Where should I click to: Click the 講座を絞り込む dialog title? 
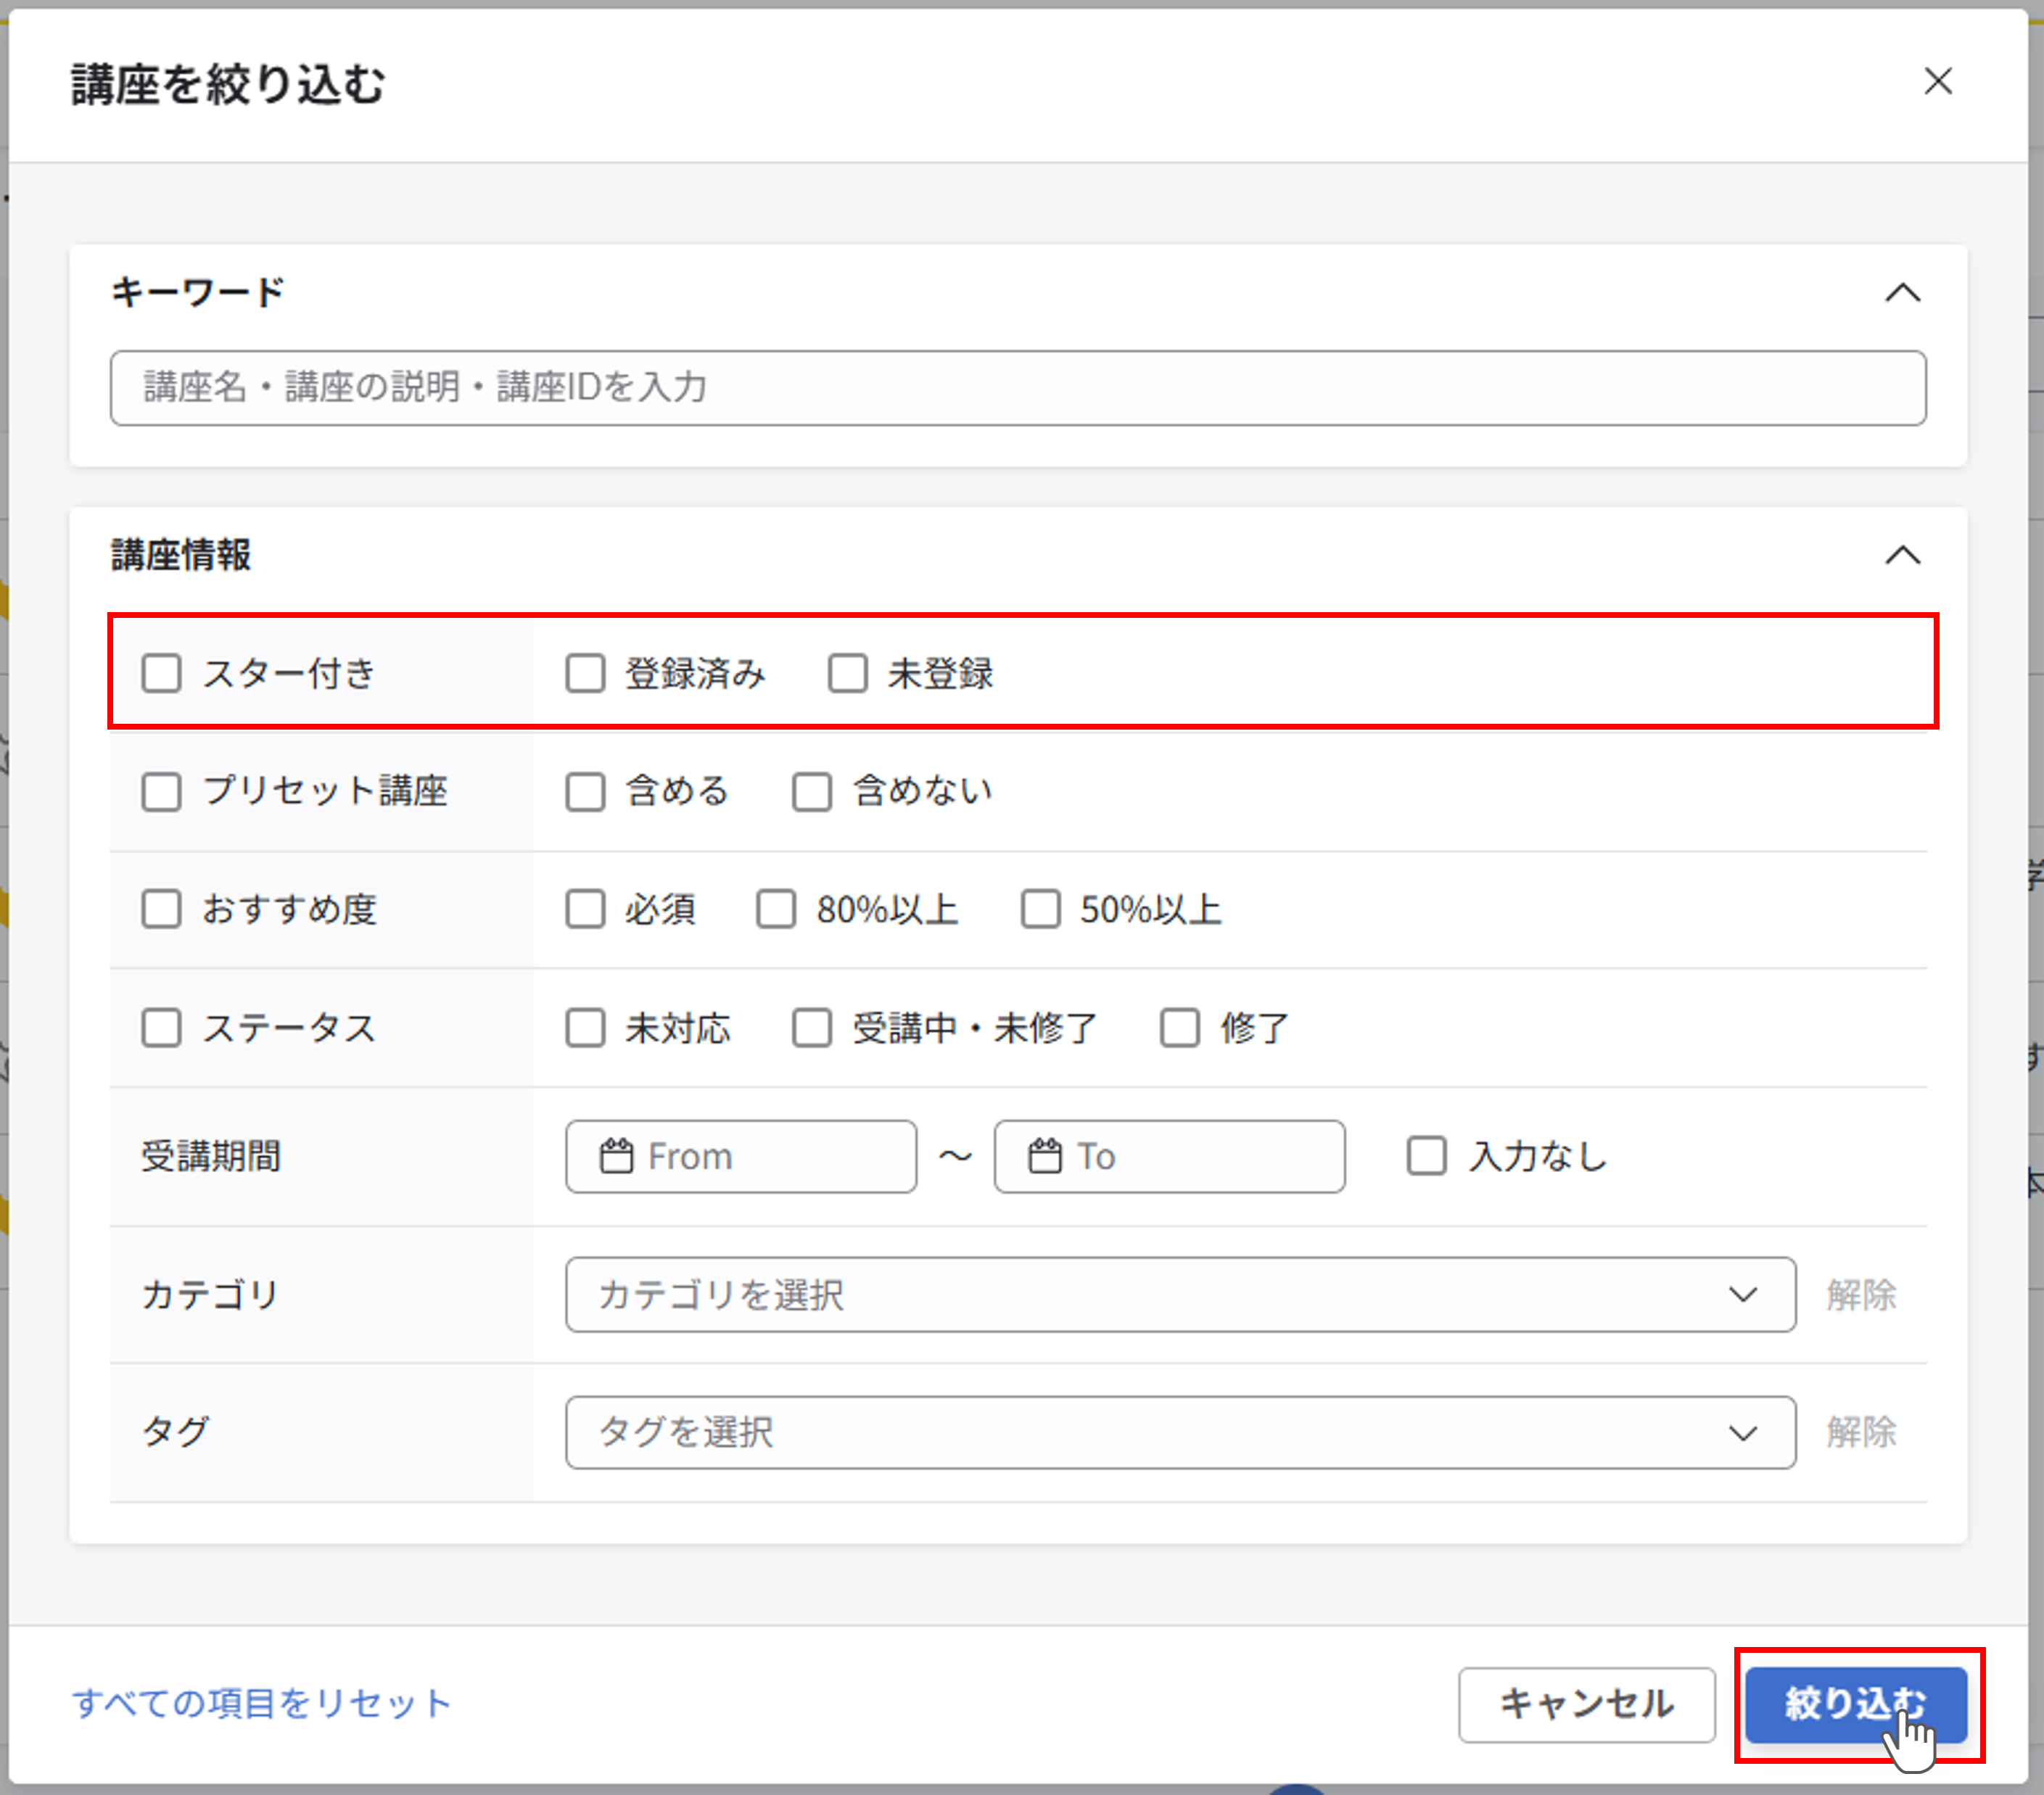[x=229, y=84]
